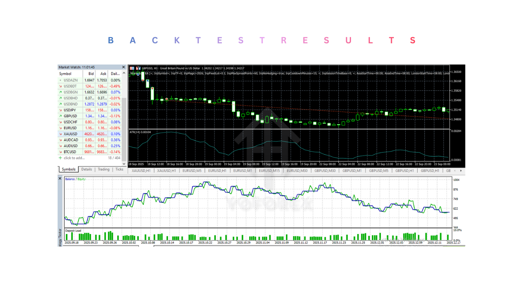
Task: Expand hidden chart tabs with the right arrow
Action: click(461, 171)
